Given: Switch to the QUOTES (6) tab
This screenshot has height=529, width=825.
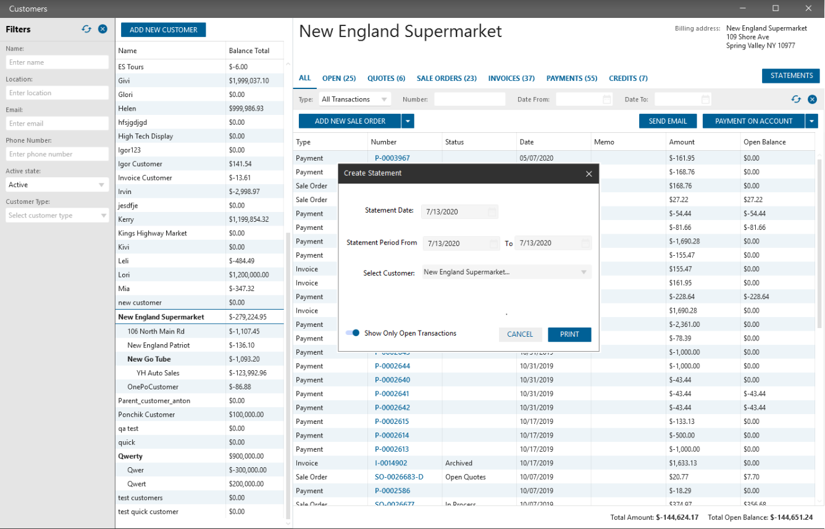Looking at the screenshot, I should click(387, 78).
